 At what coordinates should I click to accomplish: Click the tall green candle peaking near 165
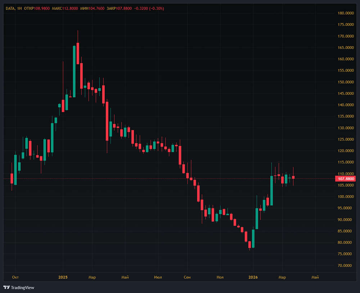click(74, 72)
